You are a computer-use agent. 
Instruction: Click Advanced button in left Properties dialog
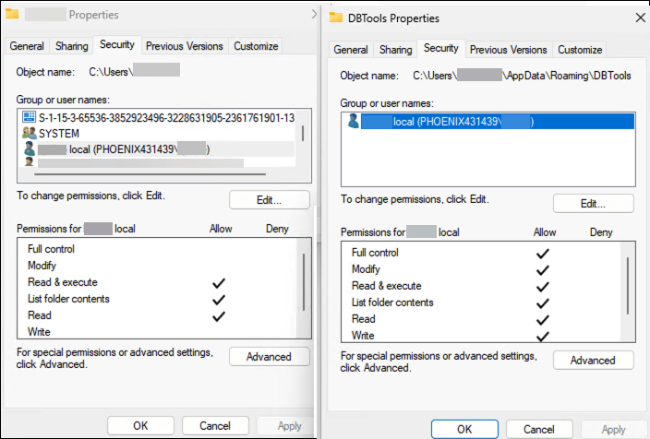pos(269,357)
